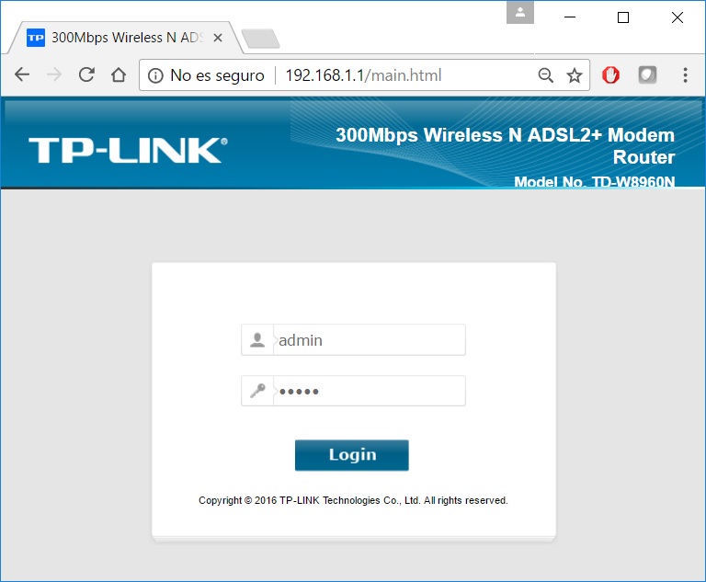Open the zoom magnifier icon in address bar
This screenshot has width=706, height=582.
click(x=546, y=75)
